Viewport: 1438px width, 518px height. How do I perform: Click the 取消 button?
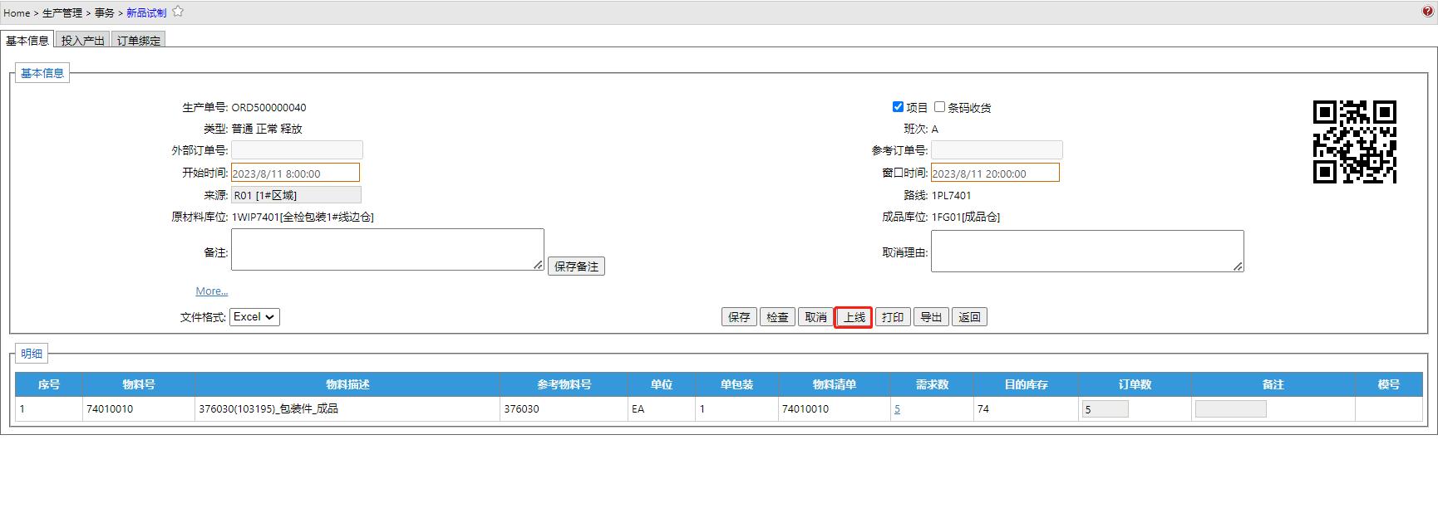pos(815,317)
